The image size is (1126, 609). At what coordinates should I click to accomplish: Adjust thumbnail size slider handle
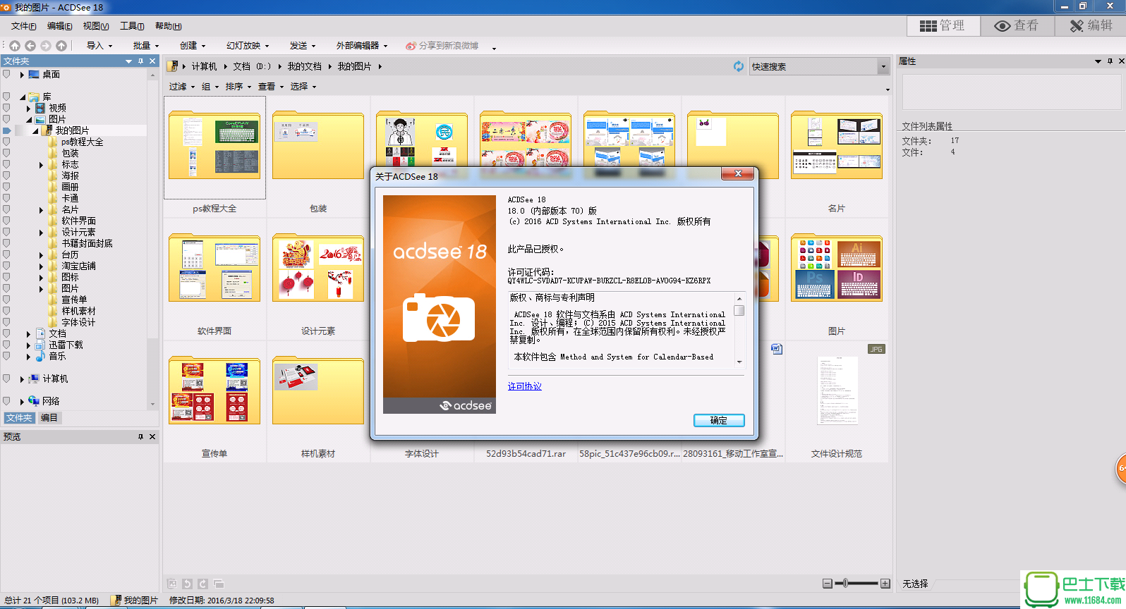point(845,583)
